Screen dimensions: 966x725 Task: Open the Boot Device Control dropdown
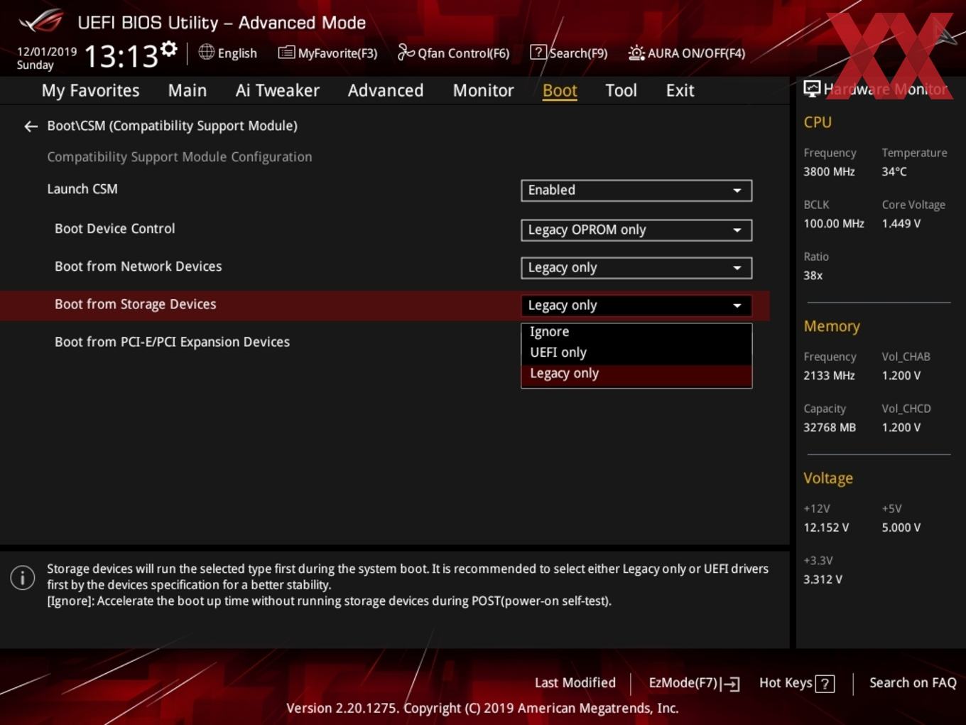pyautogui.click(x=636, y=230)
